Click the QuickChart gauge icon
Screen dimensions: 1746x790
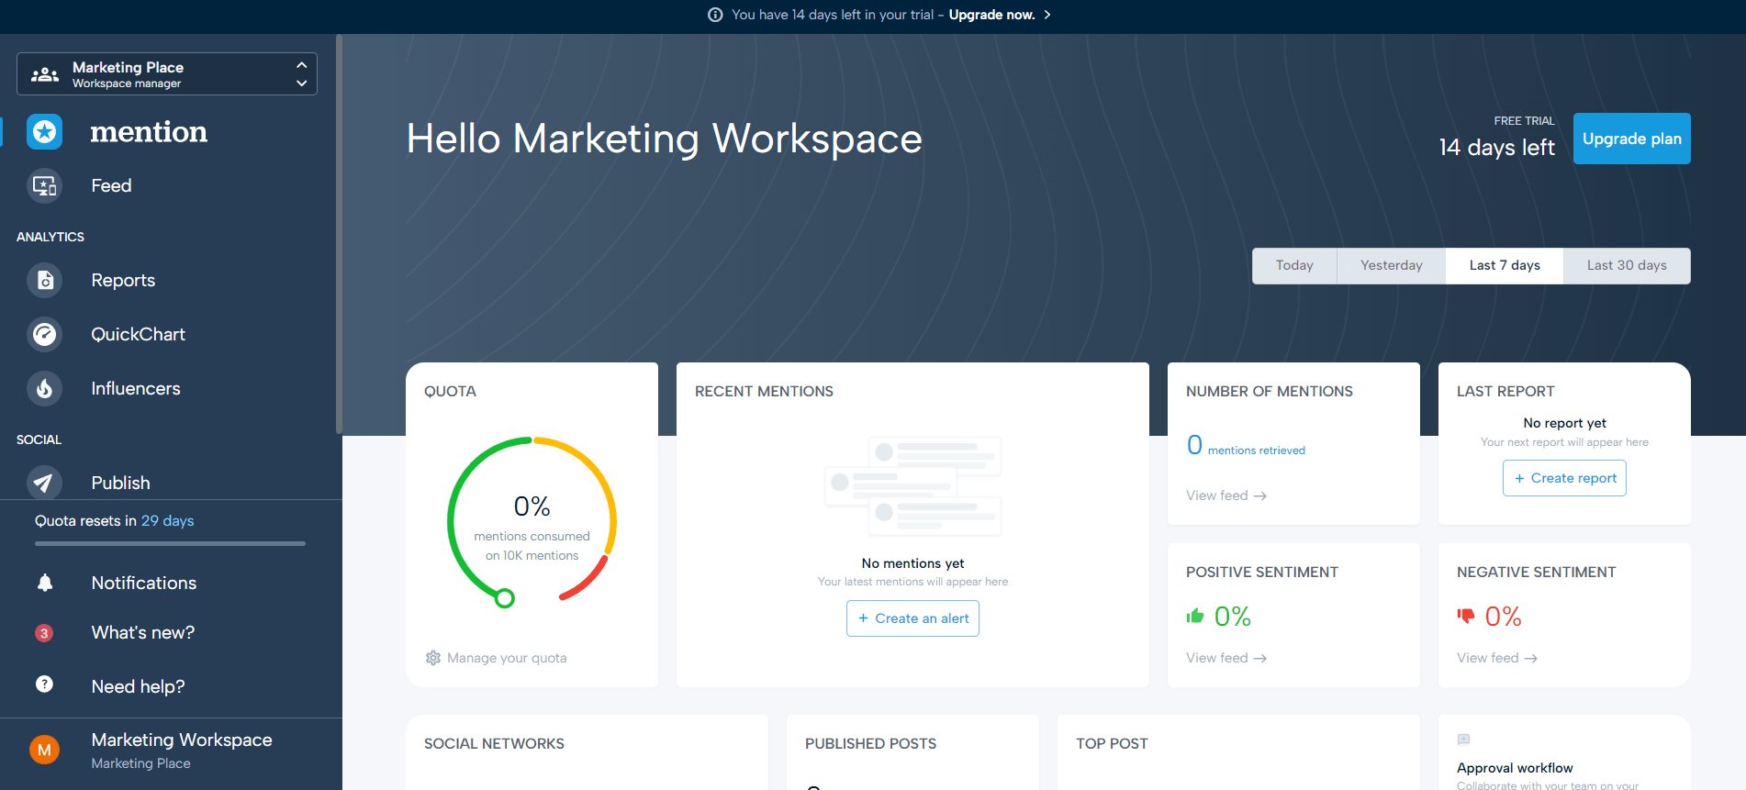coord(44,335)
